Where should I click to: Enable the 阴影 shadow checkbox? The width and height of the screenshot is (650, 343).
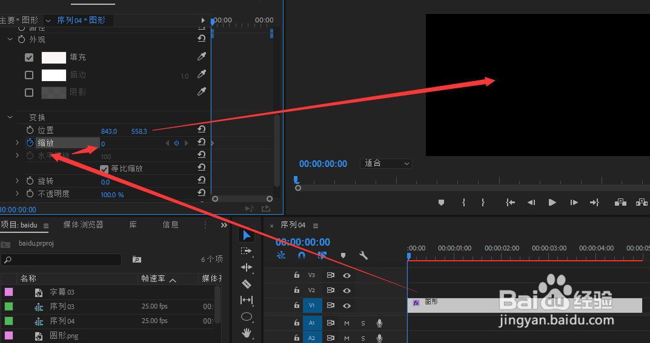pyautogui.click(x=29, y=93)
